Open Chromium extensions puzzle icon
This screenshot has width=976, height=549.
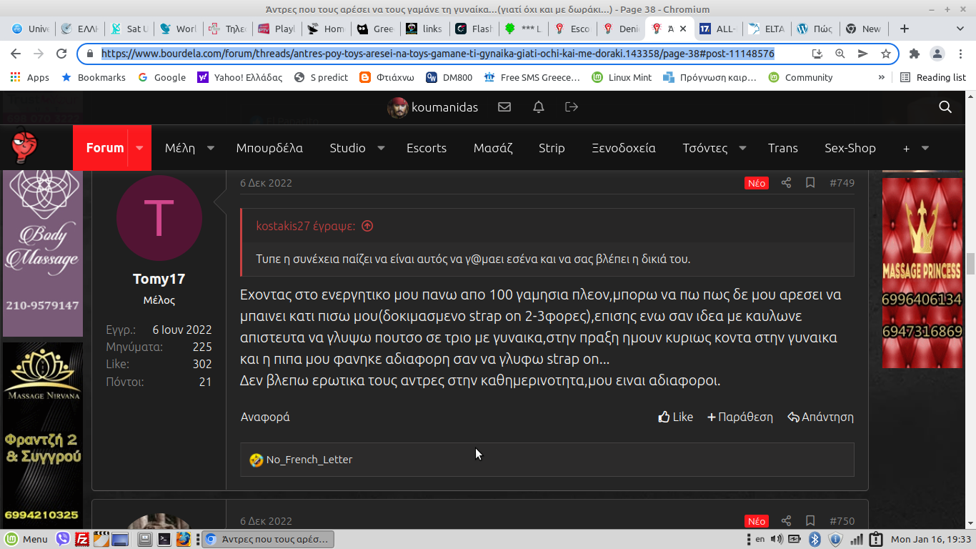click(x=914, y=54)
